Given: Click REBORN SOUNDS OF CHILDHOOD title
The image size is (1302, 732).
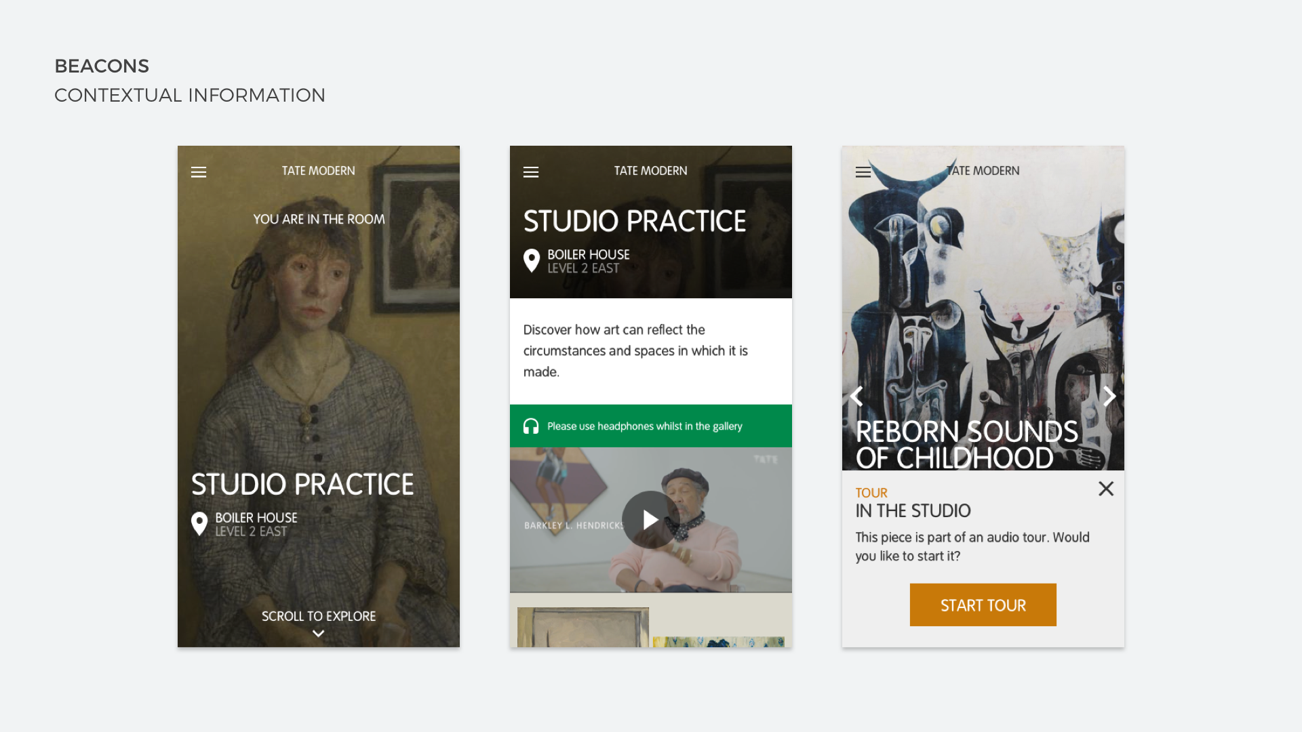Looking at the screenshot, I should pos(967,445).
